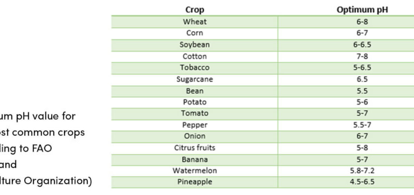The image size is (414, 195).
Task: Select the Watermelon cell
Action: [195, 170]
